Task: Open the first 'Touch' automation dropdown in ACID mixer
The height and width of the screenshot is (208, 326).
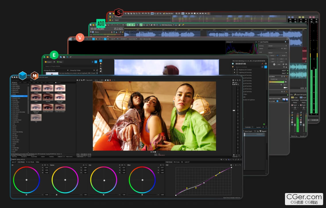Action: point(295,105)
